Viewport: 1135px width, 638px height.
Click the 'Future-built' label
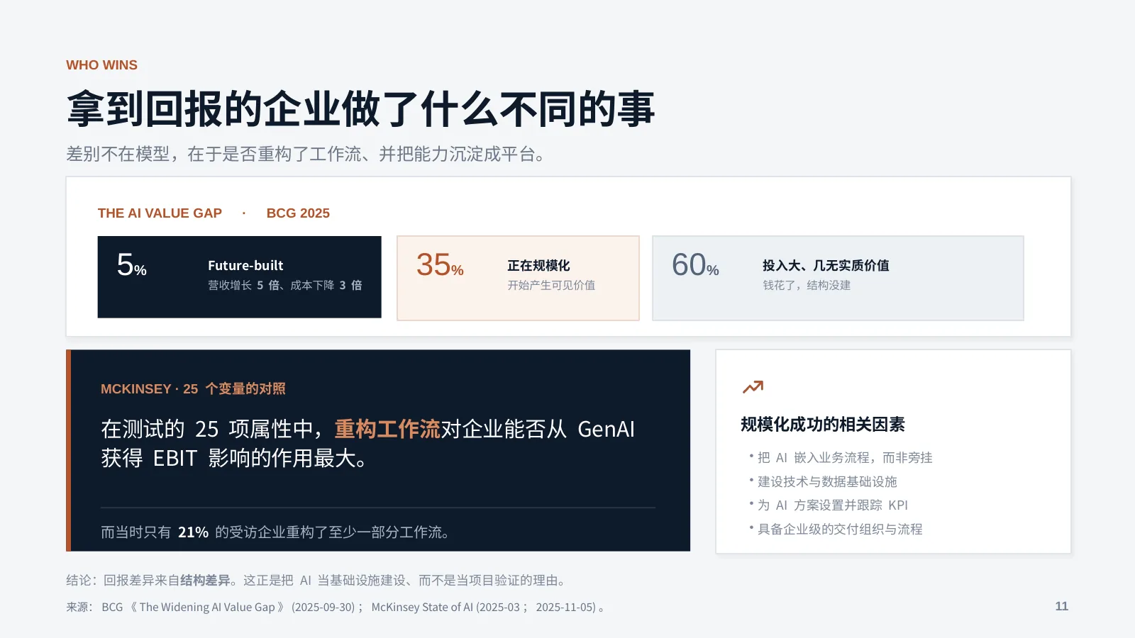pos(245,266)
